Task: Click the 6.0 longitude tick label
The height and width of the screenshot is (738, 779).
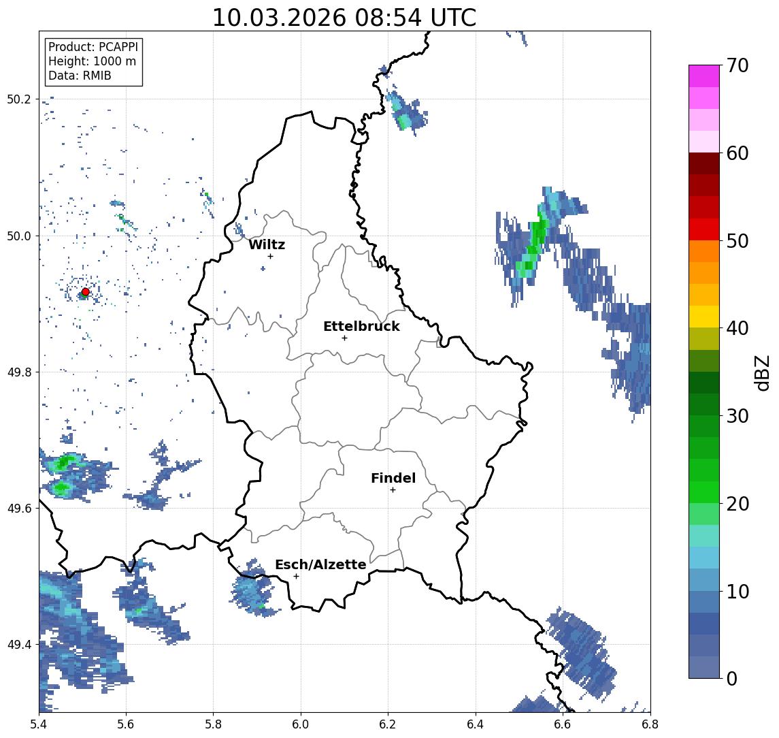Action: (x=301, y=724)
